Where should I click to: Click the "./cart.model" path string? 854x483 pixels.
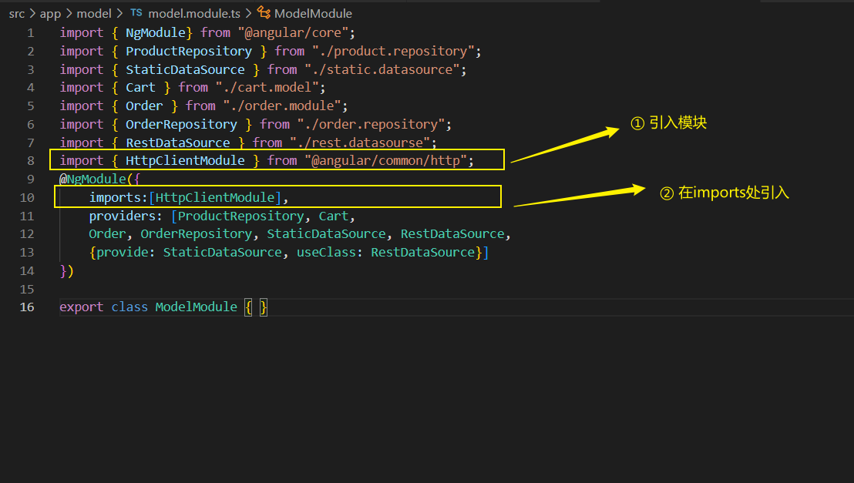coord(267,88)
